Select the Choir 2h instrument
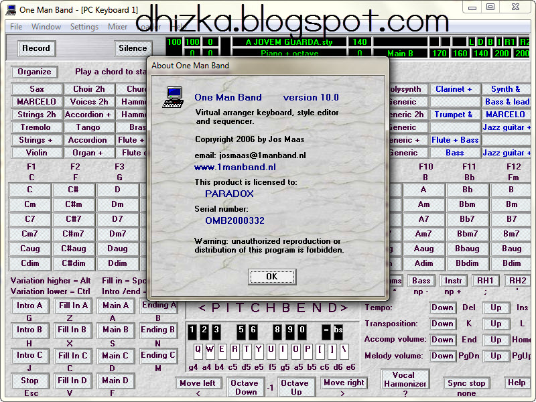The height and width of the screenshot is (402, 536). coord(89,89)
